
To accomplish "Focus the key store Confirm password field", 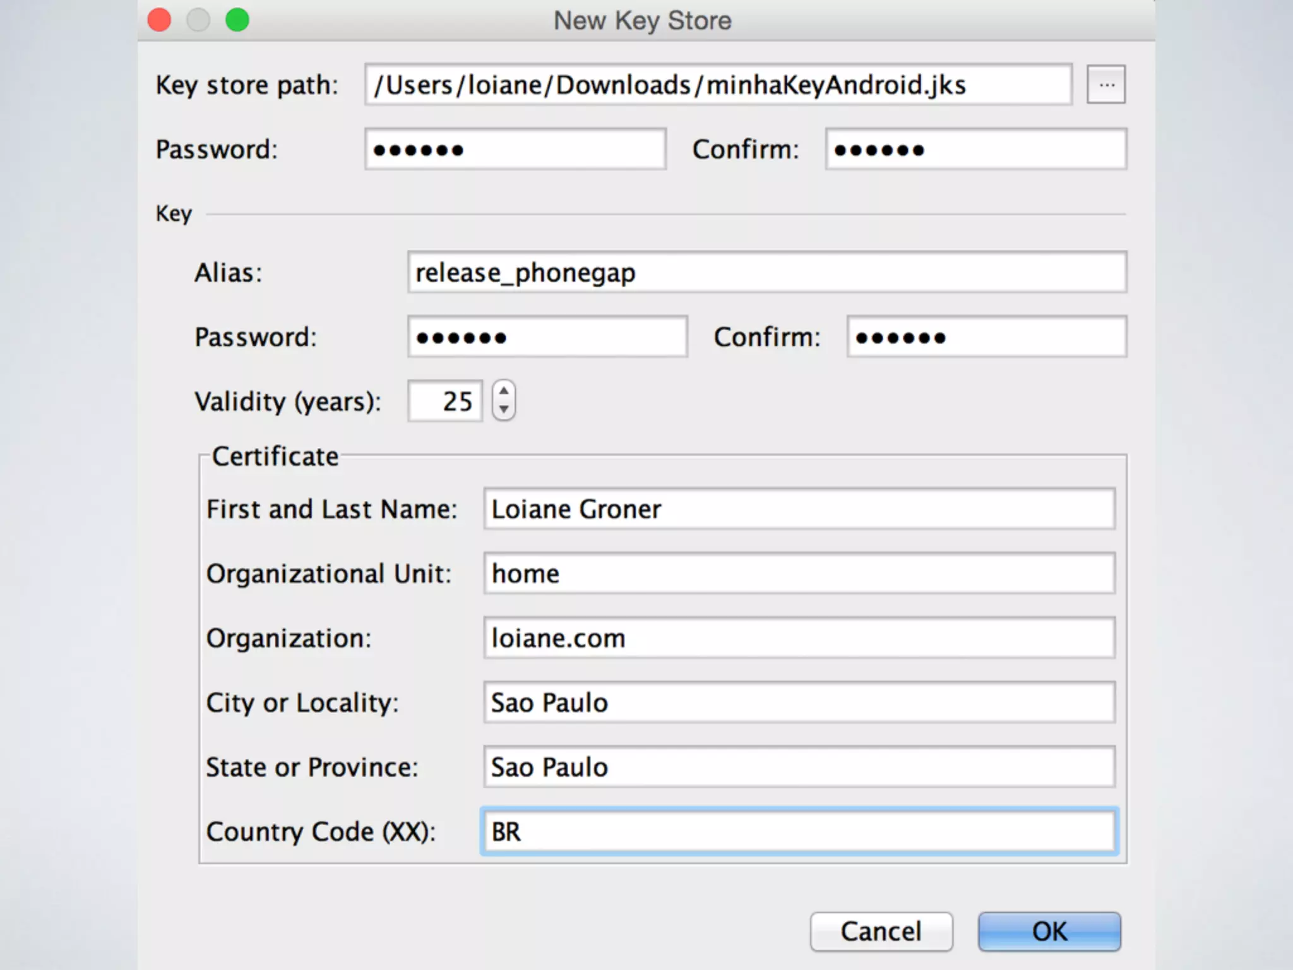I will tap(975, 150).
